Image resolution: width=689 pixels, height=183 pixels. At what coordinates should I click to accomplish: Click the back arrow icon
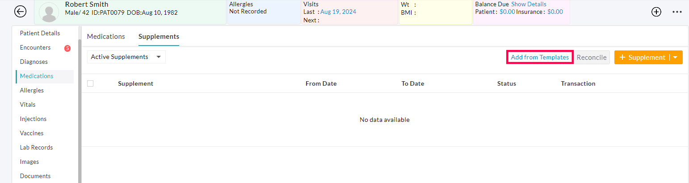[x=20, y=12]
